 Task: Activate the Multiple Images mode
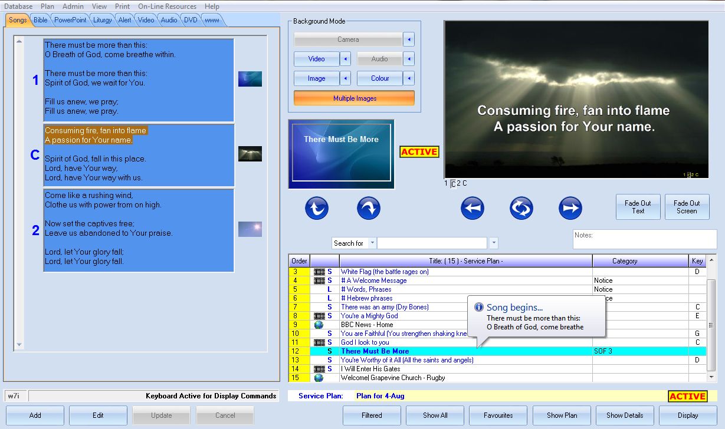pyautogui.click(x=353, y=98)
